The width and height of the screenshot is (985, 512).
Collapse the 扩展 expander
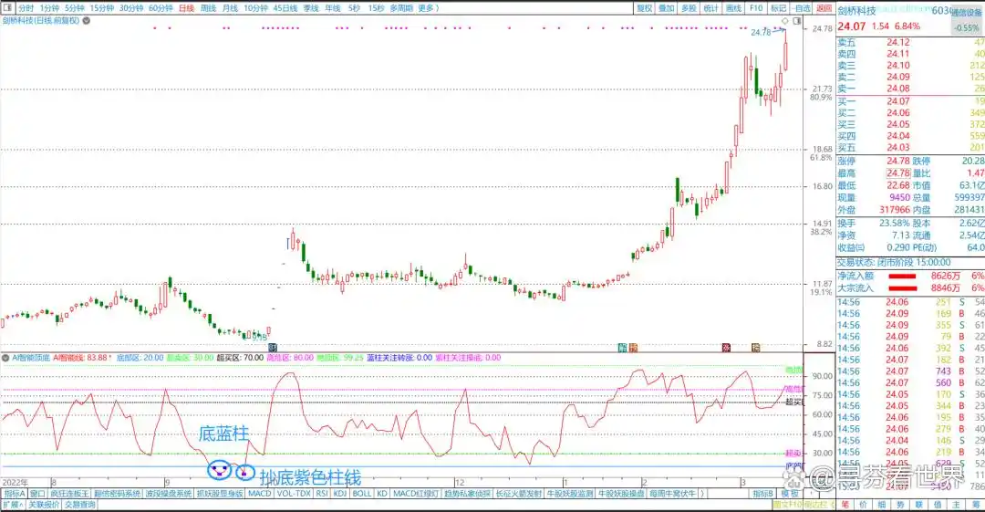coord(13,505)
